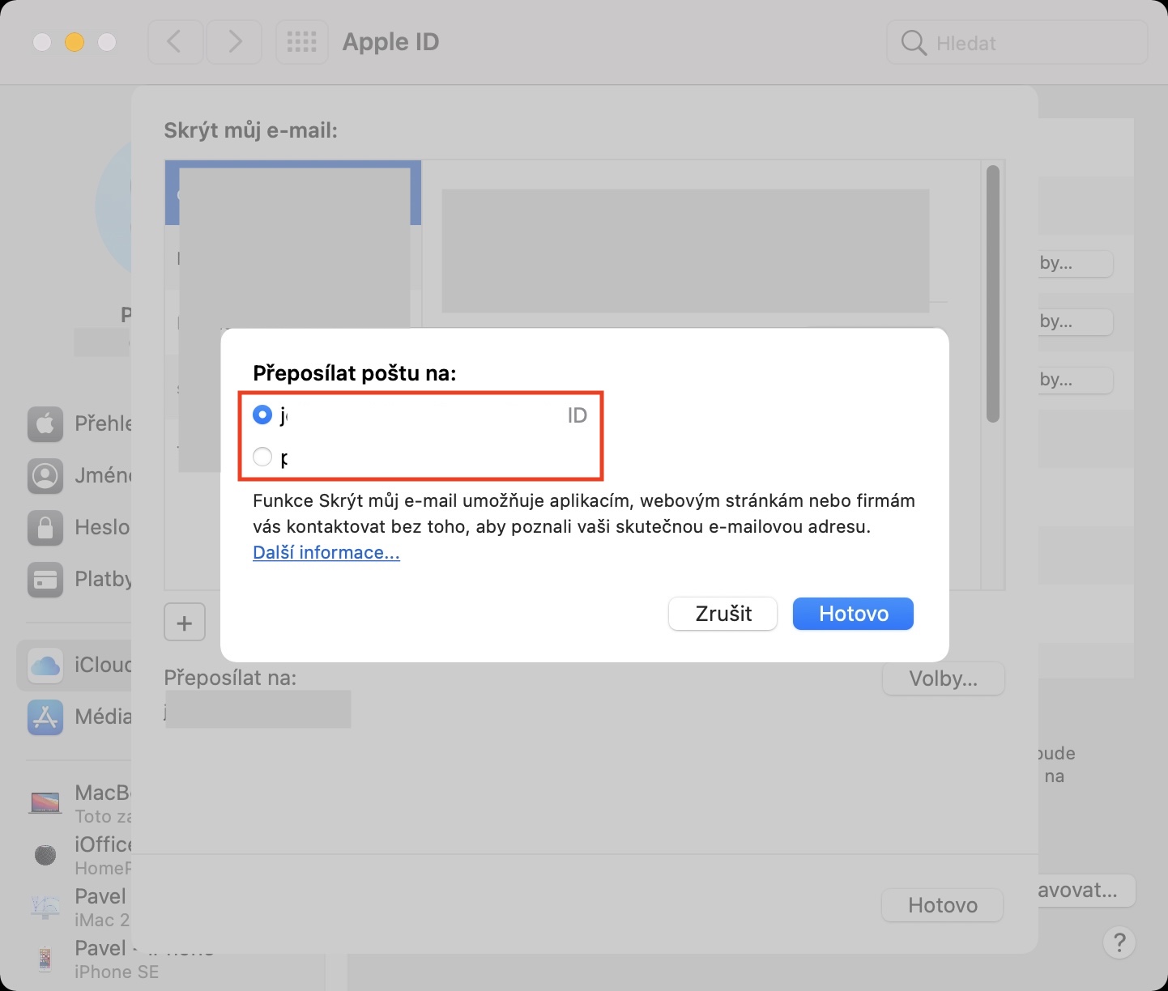Click the Apple ID window title

[x=390, y=42]
